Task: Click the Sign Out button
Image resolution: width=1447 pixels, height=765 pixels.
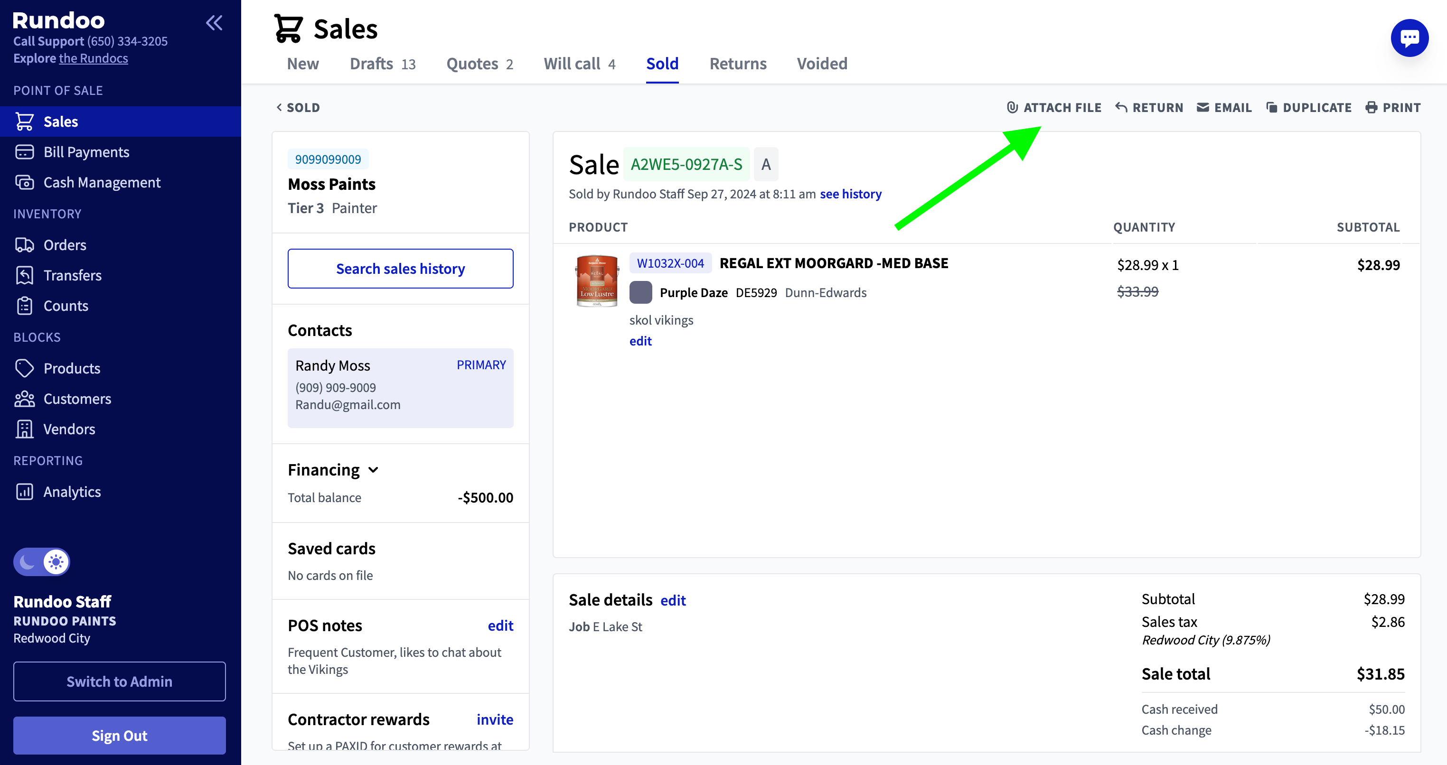Action: 120,735
